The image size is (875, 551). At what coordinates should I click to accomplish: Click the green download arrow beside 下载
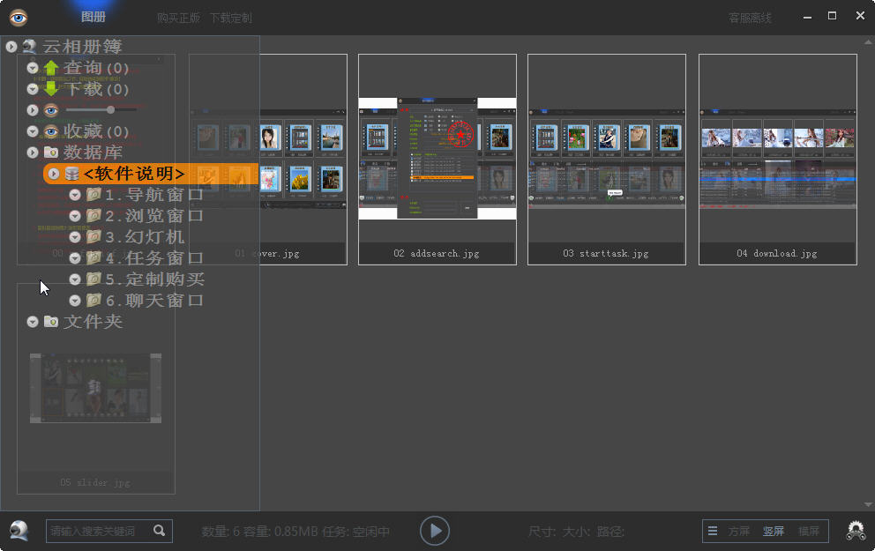51,89
